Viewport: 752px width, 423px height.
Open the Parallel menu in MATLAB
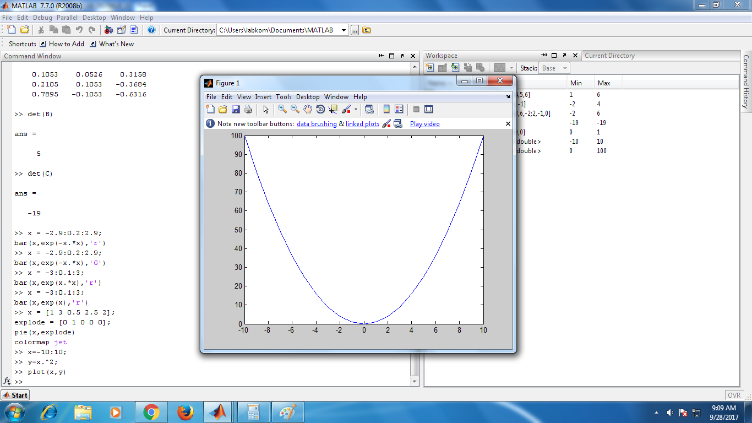67,18
